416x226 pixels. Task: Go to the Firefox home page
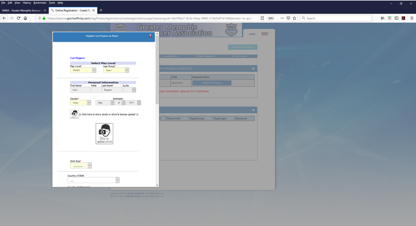click(x=25, y=18)
